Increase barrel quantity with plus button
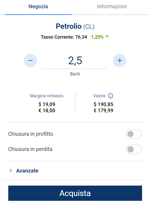The height and width of the screenshot is (204, 149). tap(120, 61)
